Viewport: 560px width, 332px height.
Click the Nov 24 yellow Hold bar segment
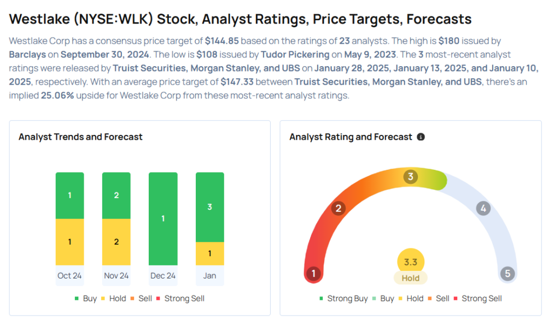116,242
